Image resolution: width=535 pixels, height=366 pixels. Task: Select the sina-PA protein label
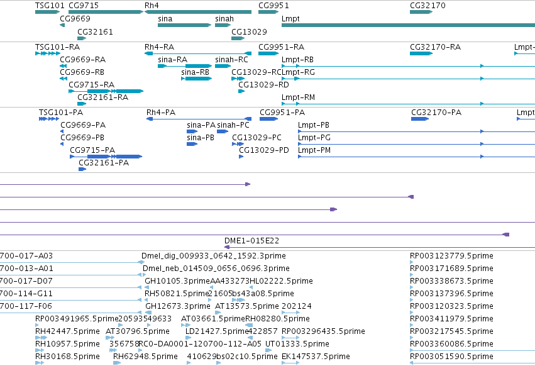point(201,125)
